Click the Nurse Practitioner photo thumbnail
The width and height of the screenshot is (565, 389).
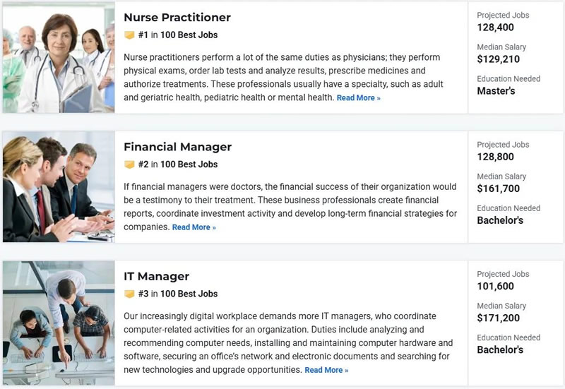click(58, 57)
